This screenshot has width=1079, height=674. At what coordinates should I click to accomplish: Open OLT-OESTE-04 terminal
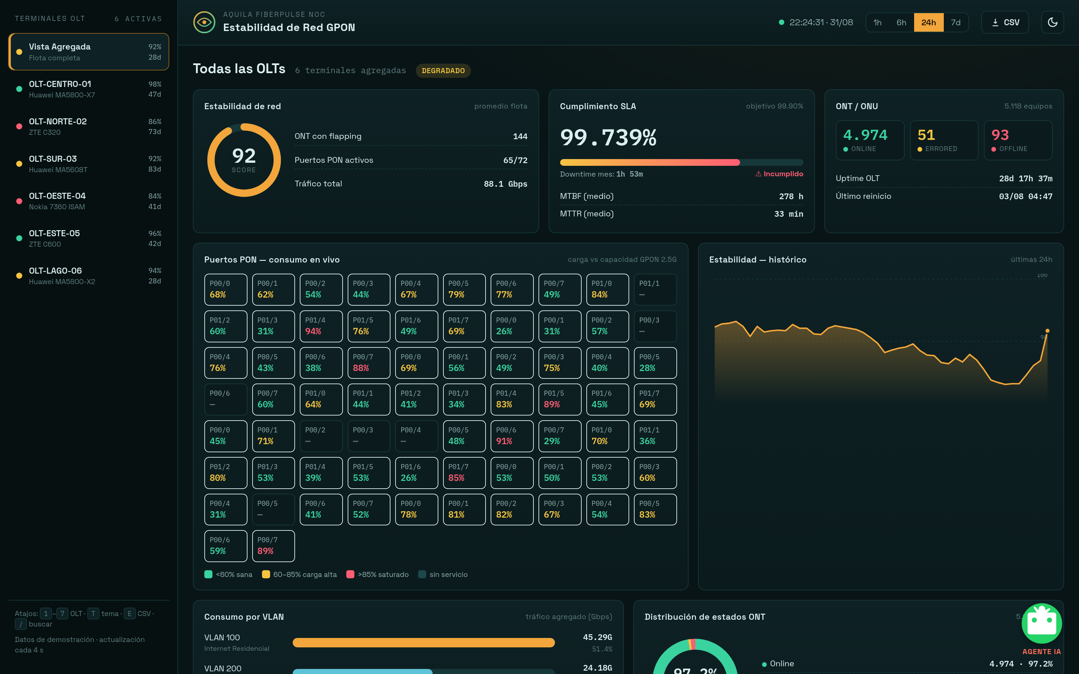[x=89, y=201]
